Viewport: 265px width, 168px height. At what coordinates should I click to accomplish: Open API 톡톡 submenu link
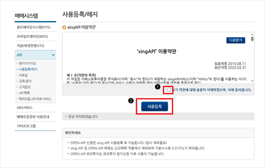click(x=24, y=93)
